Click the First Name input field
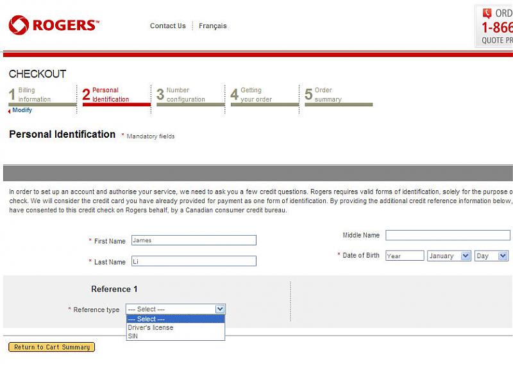 coord(194,240)
